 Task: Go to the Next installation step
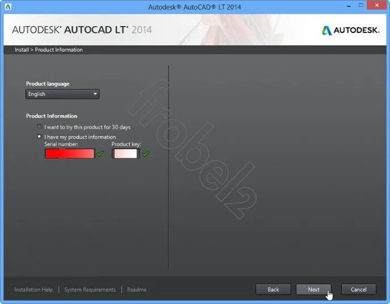pyautogui.click(x=313, y=290)
